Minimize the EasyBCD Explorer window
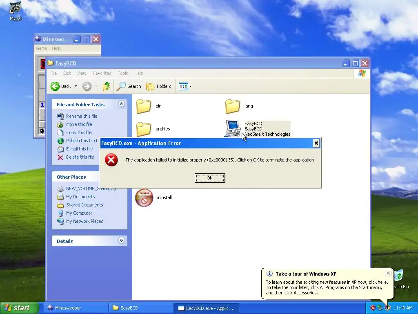Image resolution: width=418 pixels, height=314 pixels. click(x=345, y=63)
